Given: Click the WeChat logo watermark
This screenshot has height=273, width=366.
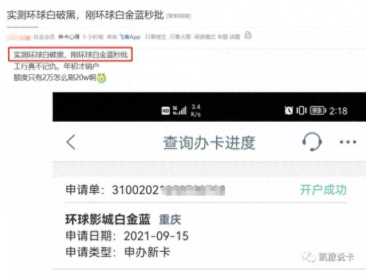Looking at the screenshot, I should [309, 257].
